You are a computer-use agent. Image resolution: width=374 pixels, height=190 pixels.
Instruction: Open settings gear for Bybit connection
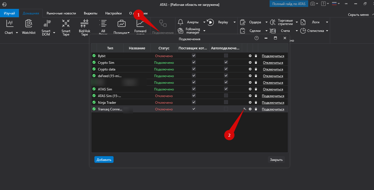tap(250, 56)
